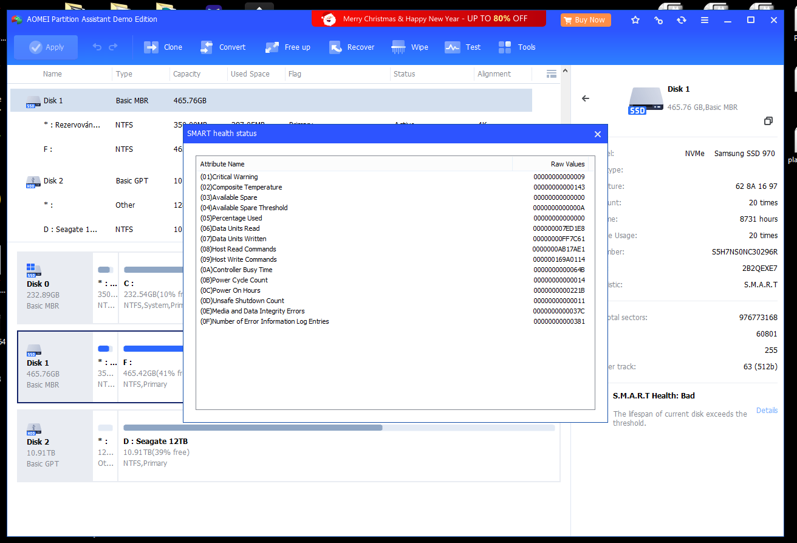
Task: Click the Christmas 80% OFF promo banner
Action: pyautogui.click(x=429, y=19)
